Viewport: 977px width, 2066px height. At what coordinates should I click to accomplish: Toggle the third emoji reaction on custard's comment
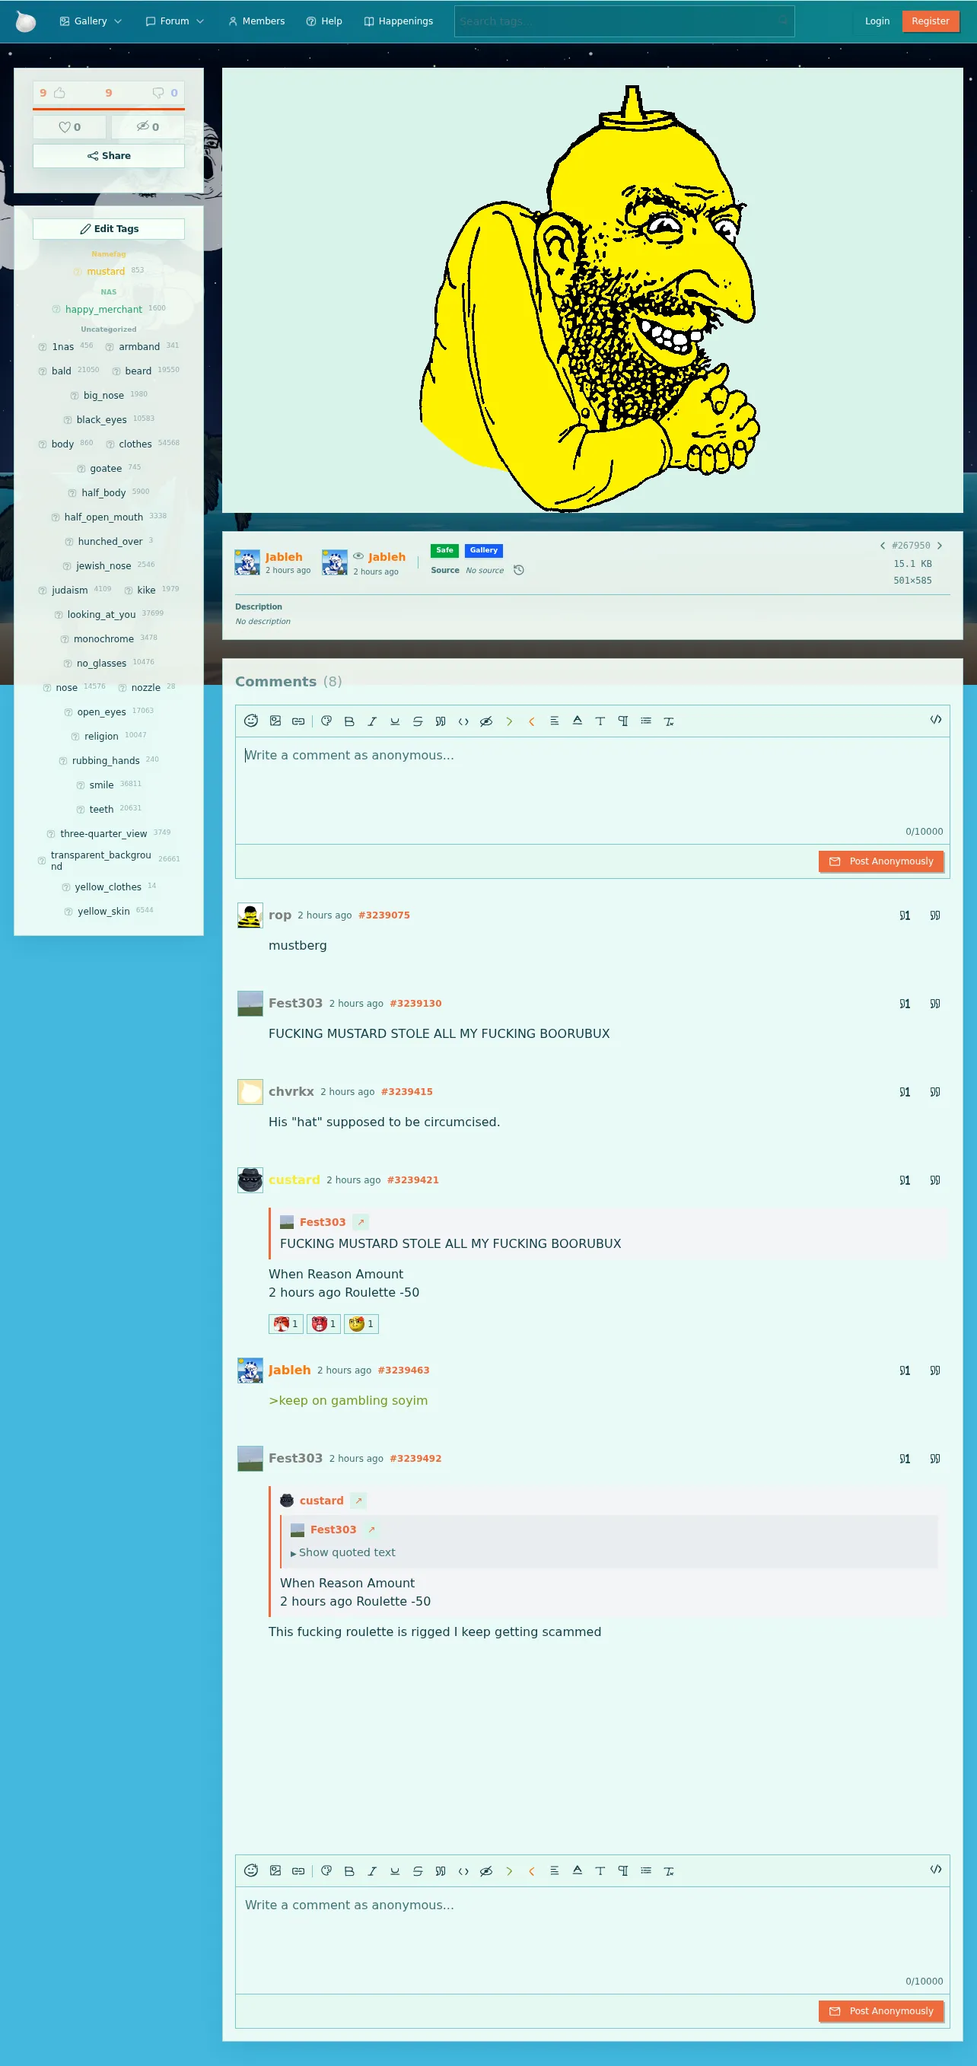coord(361,1323)
